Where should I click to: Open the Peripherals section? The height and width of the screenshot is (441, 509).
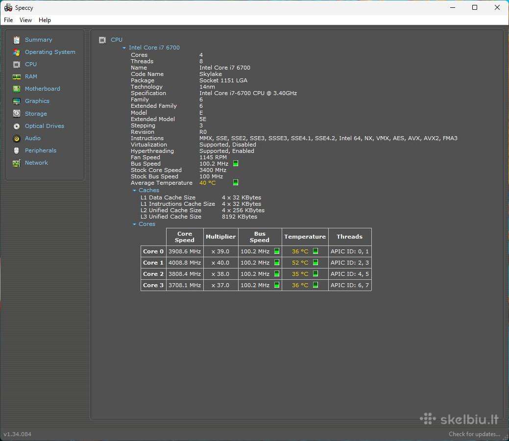41,150
